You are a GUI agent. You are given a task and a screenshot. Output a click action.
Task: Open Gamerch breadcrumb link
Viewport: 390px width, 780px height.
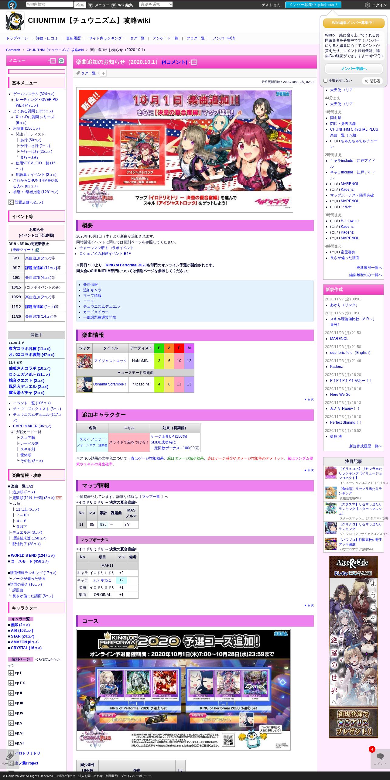13,50
